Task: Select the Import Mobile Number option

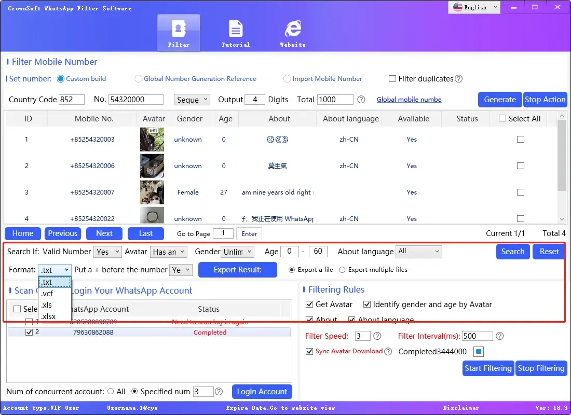Action: [x=287, y=79]
